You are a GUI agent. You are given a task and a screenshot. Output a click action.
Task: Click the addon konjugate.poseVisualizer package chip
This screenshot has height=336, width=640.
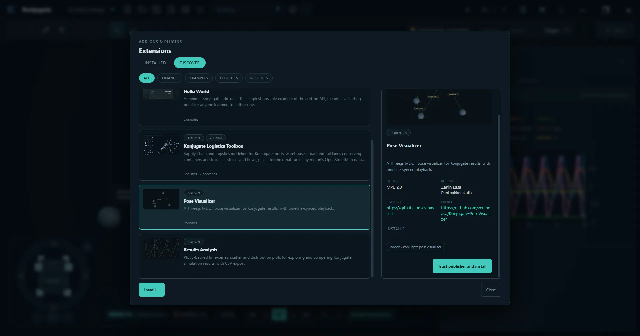[416, 247]
